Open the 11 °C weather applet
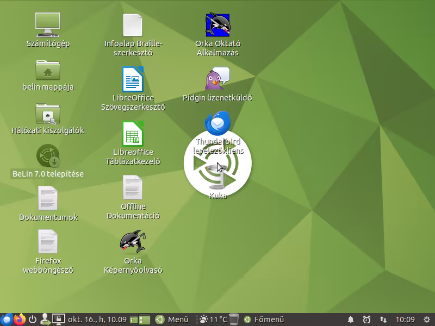 point(213,319)
